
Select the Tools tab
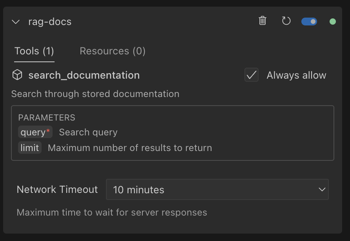(x=34, y=51)
